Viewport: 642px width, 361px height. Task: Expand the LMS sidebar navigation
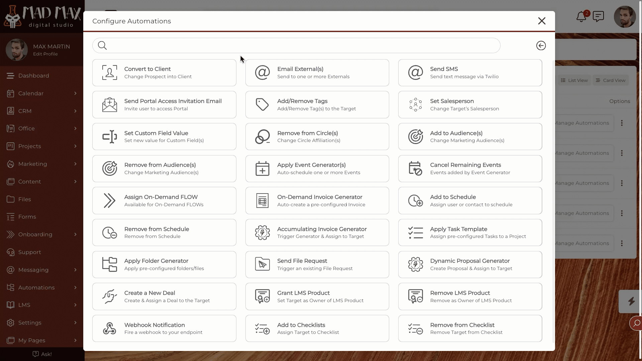[75, 305]
